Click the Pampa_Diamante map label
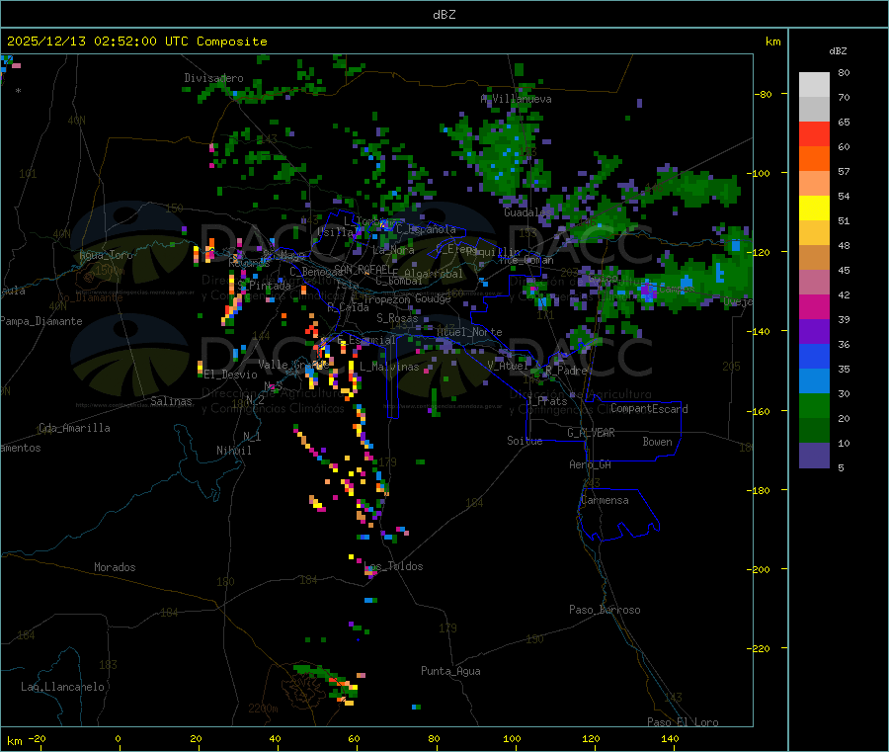 (x=41, y=321)
